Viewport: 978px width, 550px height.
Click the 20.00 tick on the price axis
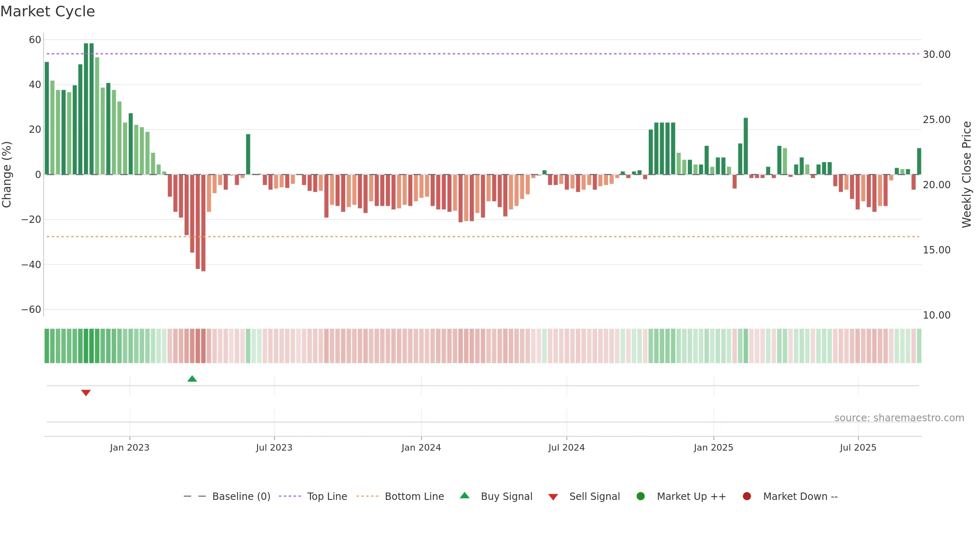tap(936, 185)
